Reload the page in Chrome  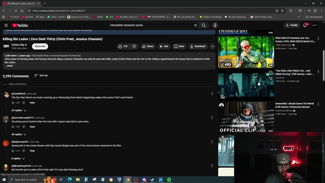click(x=16, y=11)
